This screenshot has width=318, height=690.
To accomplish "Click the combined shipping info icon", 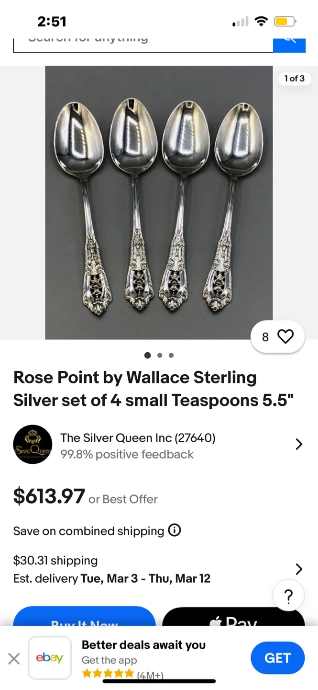I will tap(175, 530).
